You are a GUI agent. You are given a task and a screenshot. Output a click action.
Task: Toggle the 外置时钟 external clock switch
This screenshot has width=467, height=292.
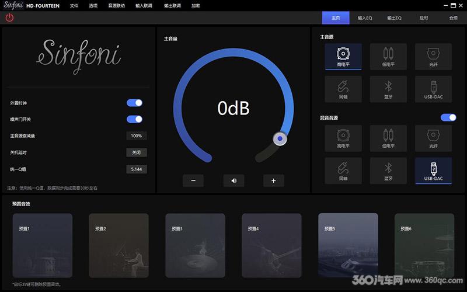(135, 103)
